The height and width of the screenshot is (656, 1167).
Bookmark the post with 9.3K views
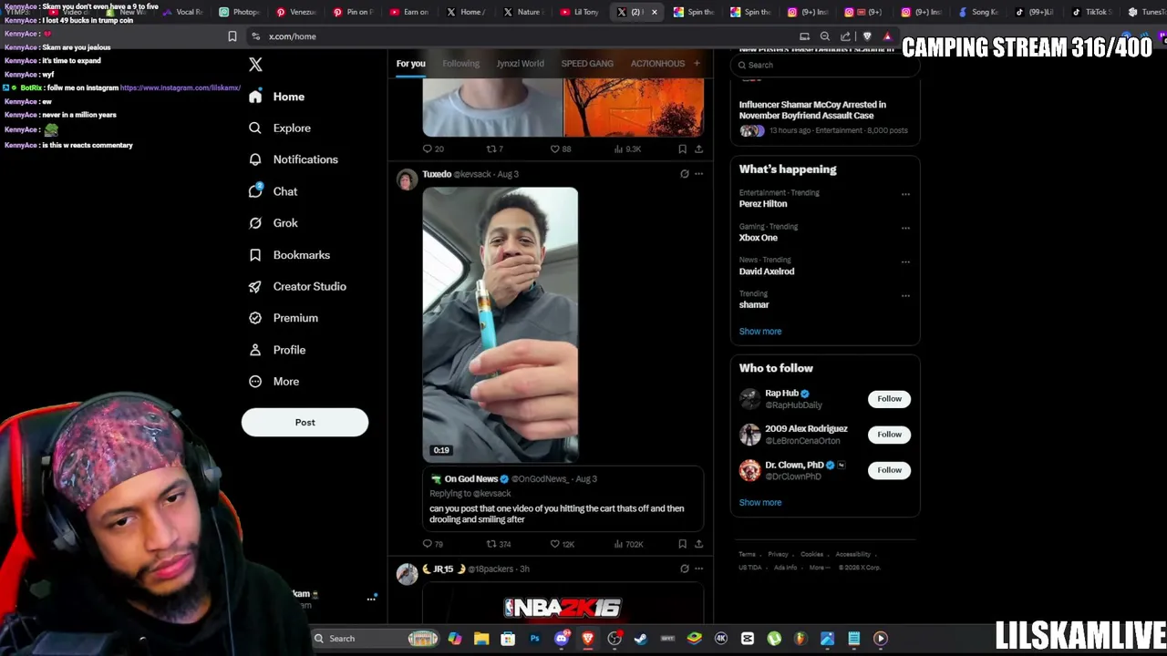(682, 149)
